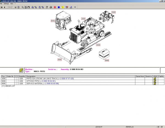Click the 9999 label under service box
The width and height of the screenshot is (165, 128).
click(x=107, y=60)
